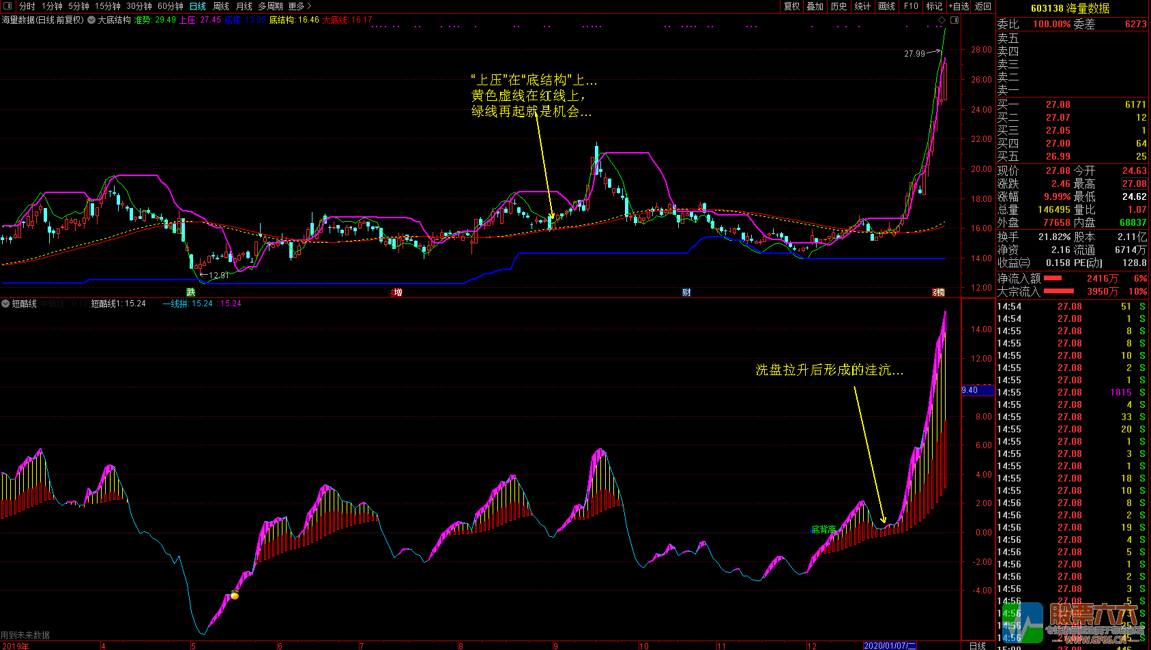This screenshot has height=650, width=1151.
Task: Click 1815 volume trade tick row
Action: [x=1071, y=392]
